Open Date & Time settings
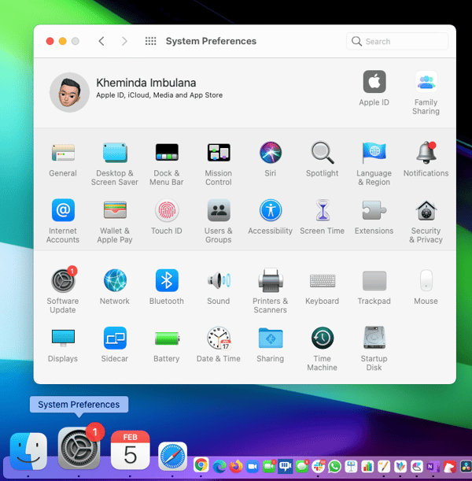This screenshot has height=481, width=472. (x=218, y=344)
